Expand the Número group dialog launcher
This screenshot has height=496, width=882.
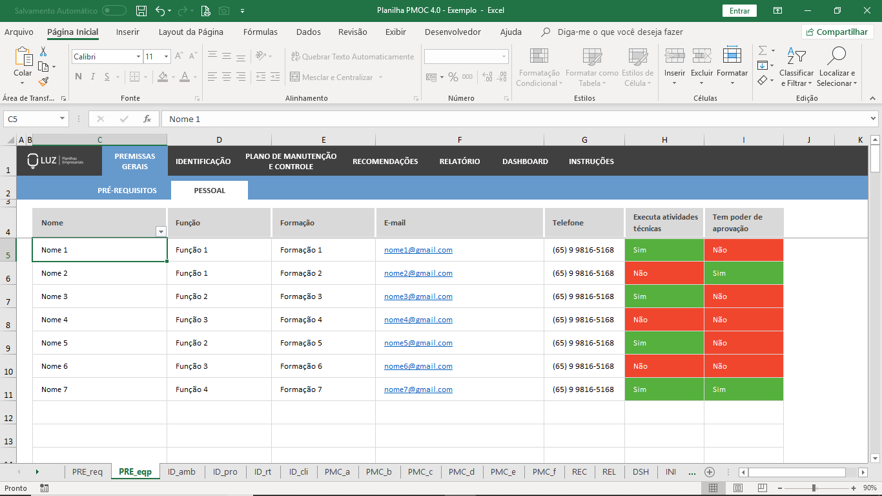tap(506, 98)
